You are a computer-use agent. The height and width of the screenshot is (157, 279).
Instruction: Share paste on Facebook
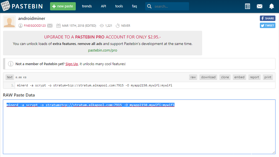pyautogui.click(x=267, y=18)
